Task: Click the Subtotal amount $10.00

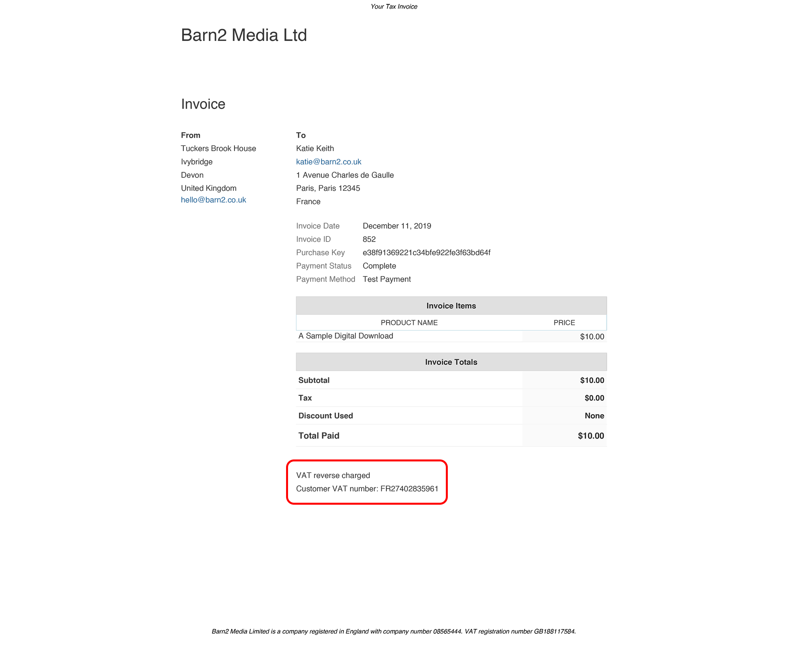Action: pyautogui.click(x=592, y=380)
